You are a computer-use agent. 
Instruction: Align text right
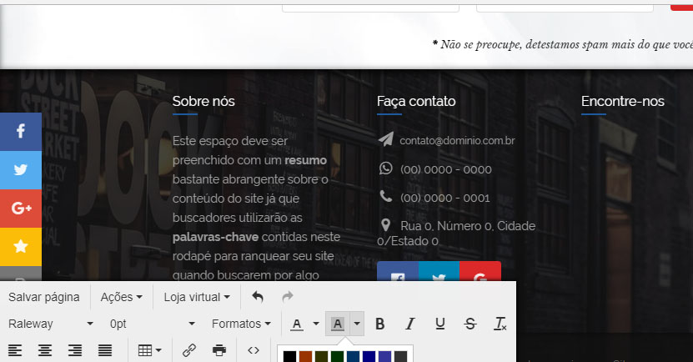click(x=75, y=350)
